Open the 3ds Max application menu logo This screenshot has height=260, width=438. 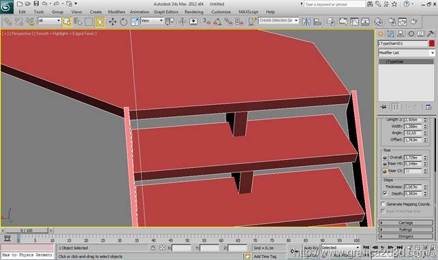tap(6, 7)
